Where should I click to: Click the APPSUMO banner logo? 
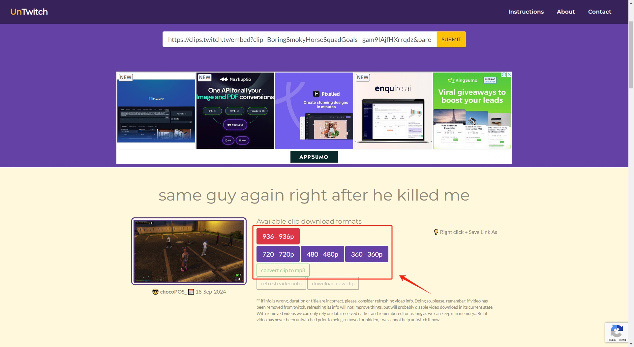point(314,157)
